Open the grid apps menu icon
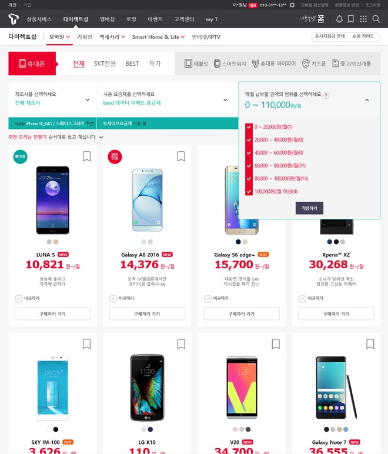 (x=363, y=19)
